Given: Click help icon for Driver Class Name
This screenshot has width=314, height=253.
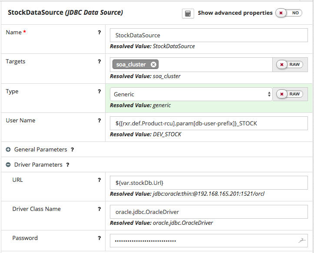Looking at the screenshot, I should point(99,209).
